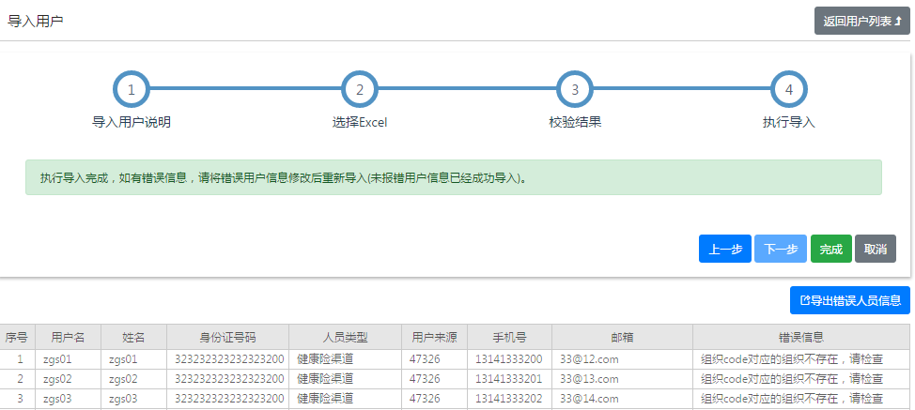Click the 身份证号码 column header

[x=227, y=337]
